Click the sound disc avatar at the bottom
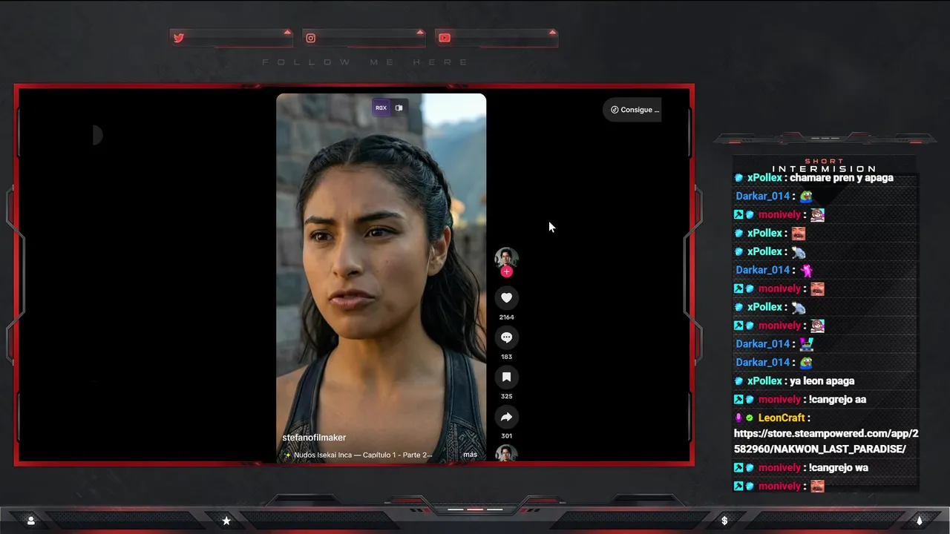950x534 pixels. 506,454
